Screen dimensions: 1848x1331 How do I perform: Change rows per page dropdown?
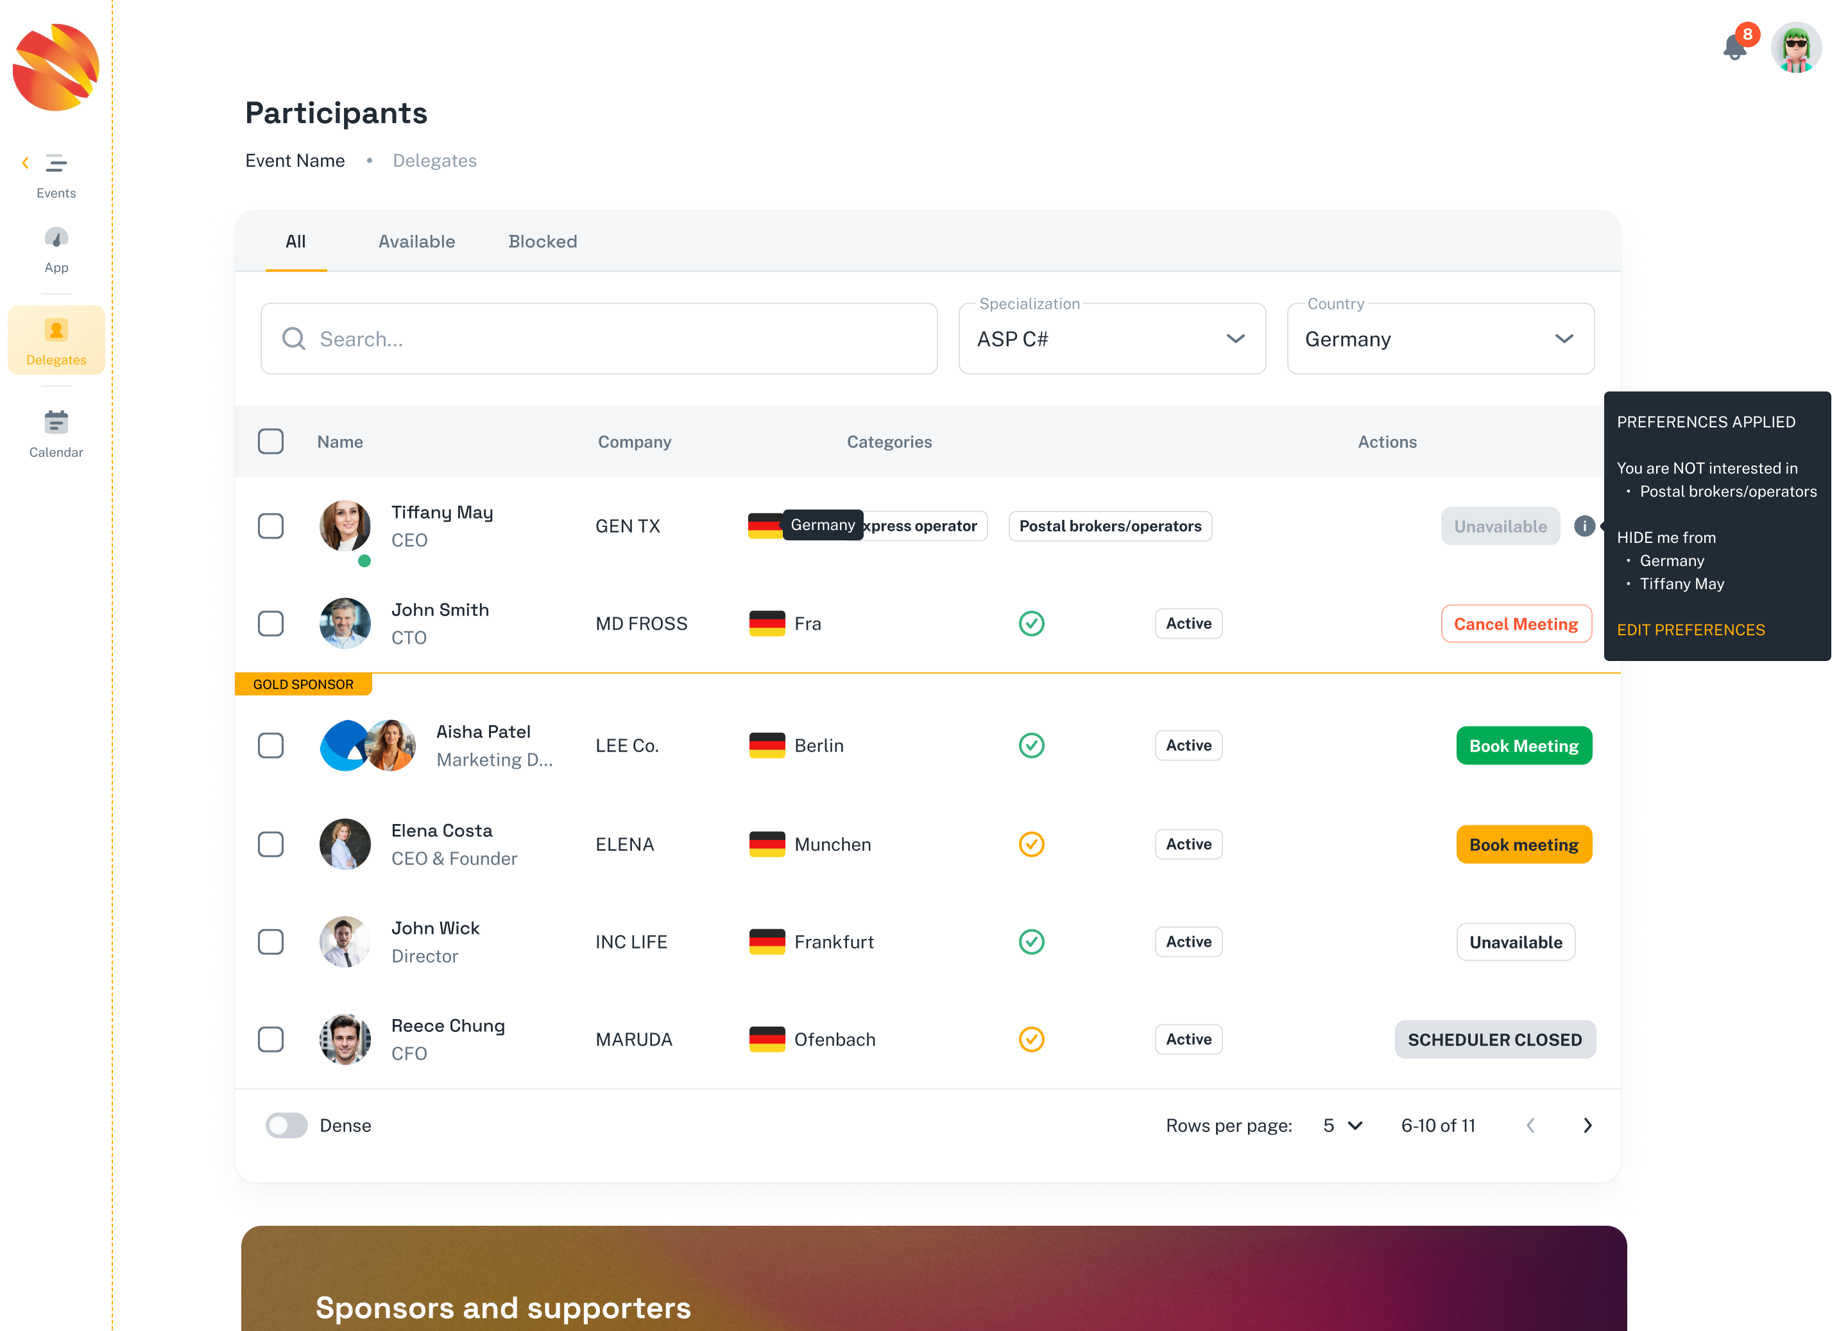[1342, 1126]
